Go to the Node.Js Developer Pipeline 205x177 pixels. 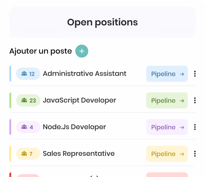click(x=167, y=127)
